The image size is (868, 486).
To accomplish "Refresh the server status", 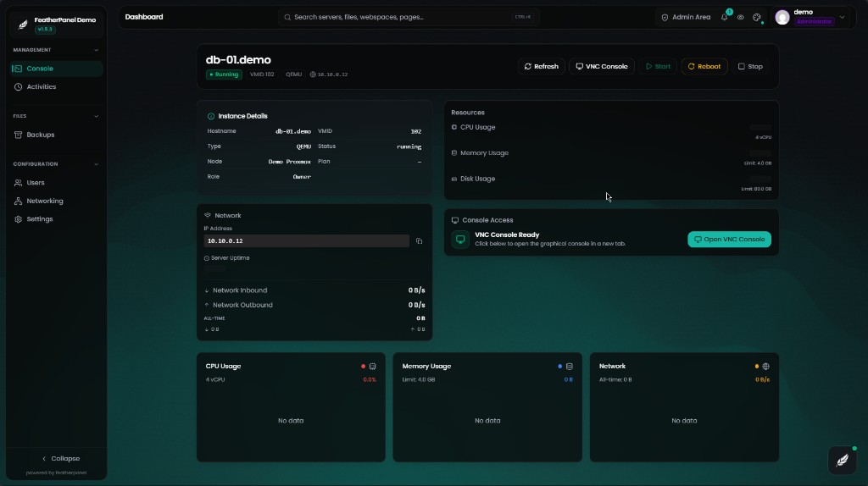I will (542, 66).
